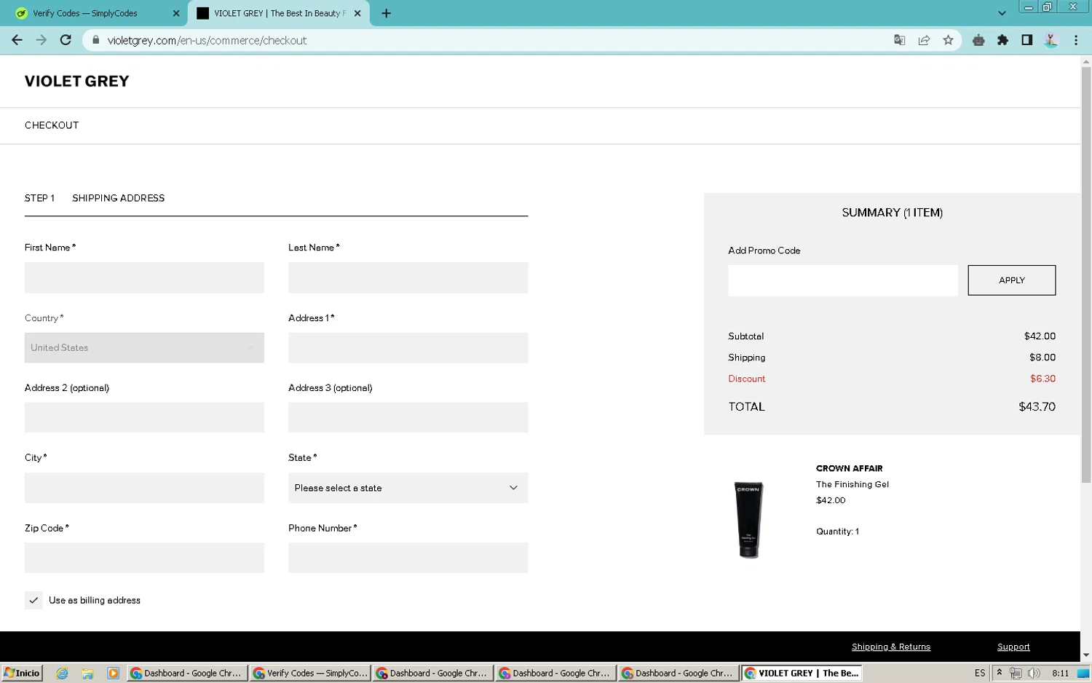1092x683 pixels.
Task: Click the page vertical scrollbar
Action: [x=1085, y=275]
